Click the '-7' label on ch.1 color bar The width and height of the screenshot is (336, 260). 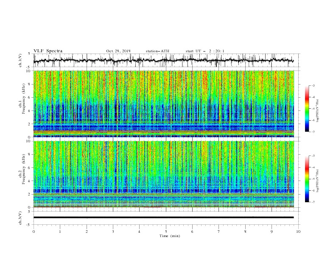313,132
